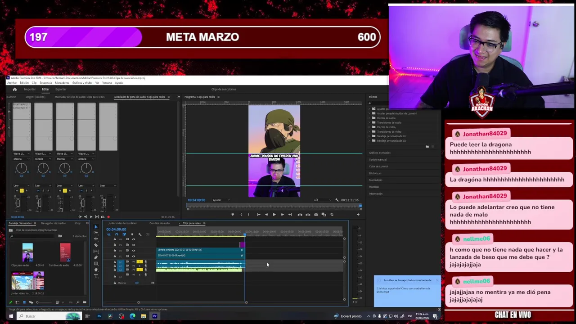
Task: Toggle visibility eye of track V4
Action: (134, 239)
